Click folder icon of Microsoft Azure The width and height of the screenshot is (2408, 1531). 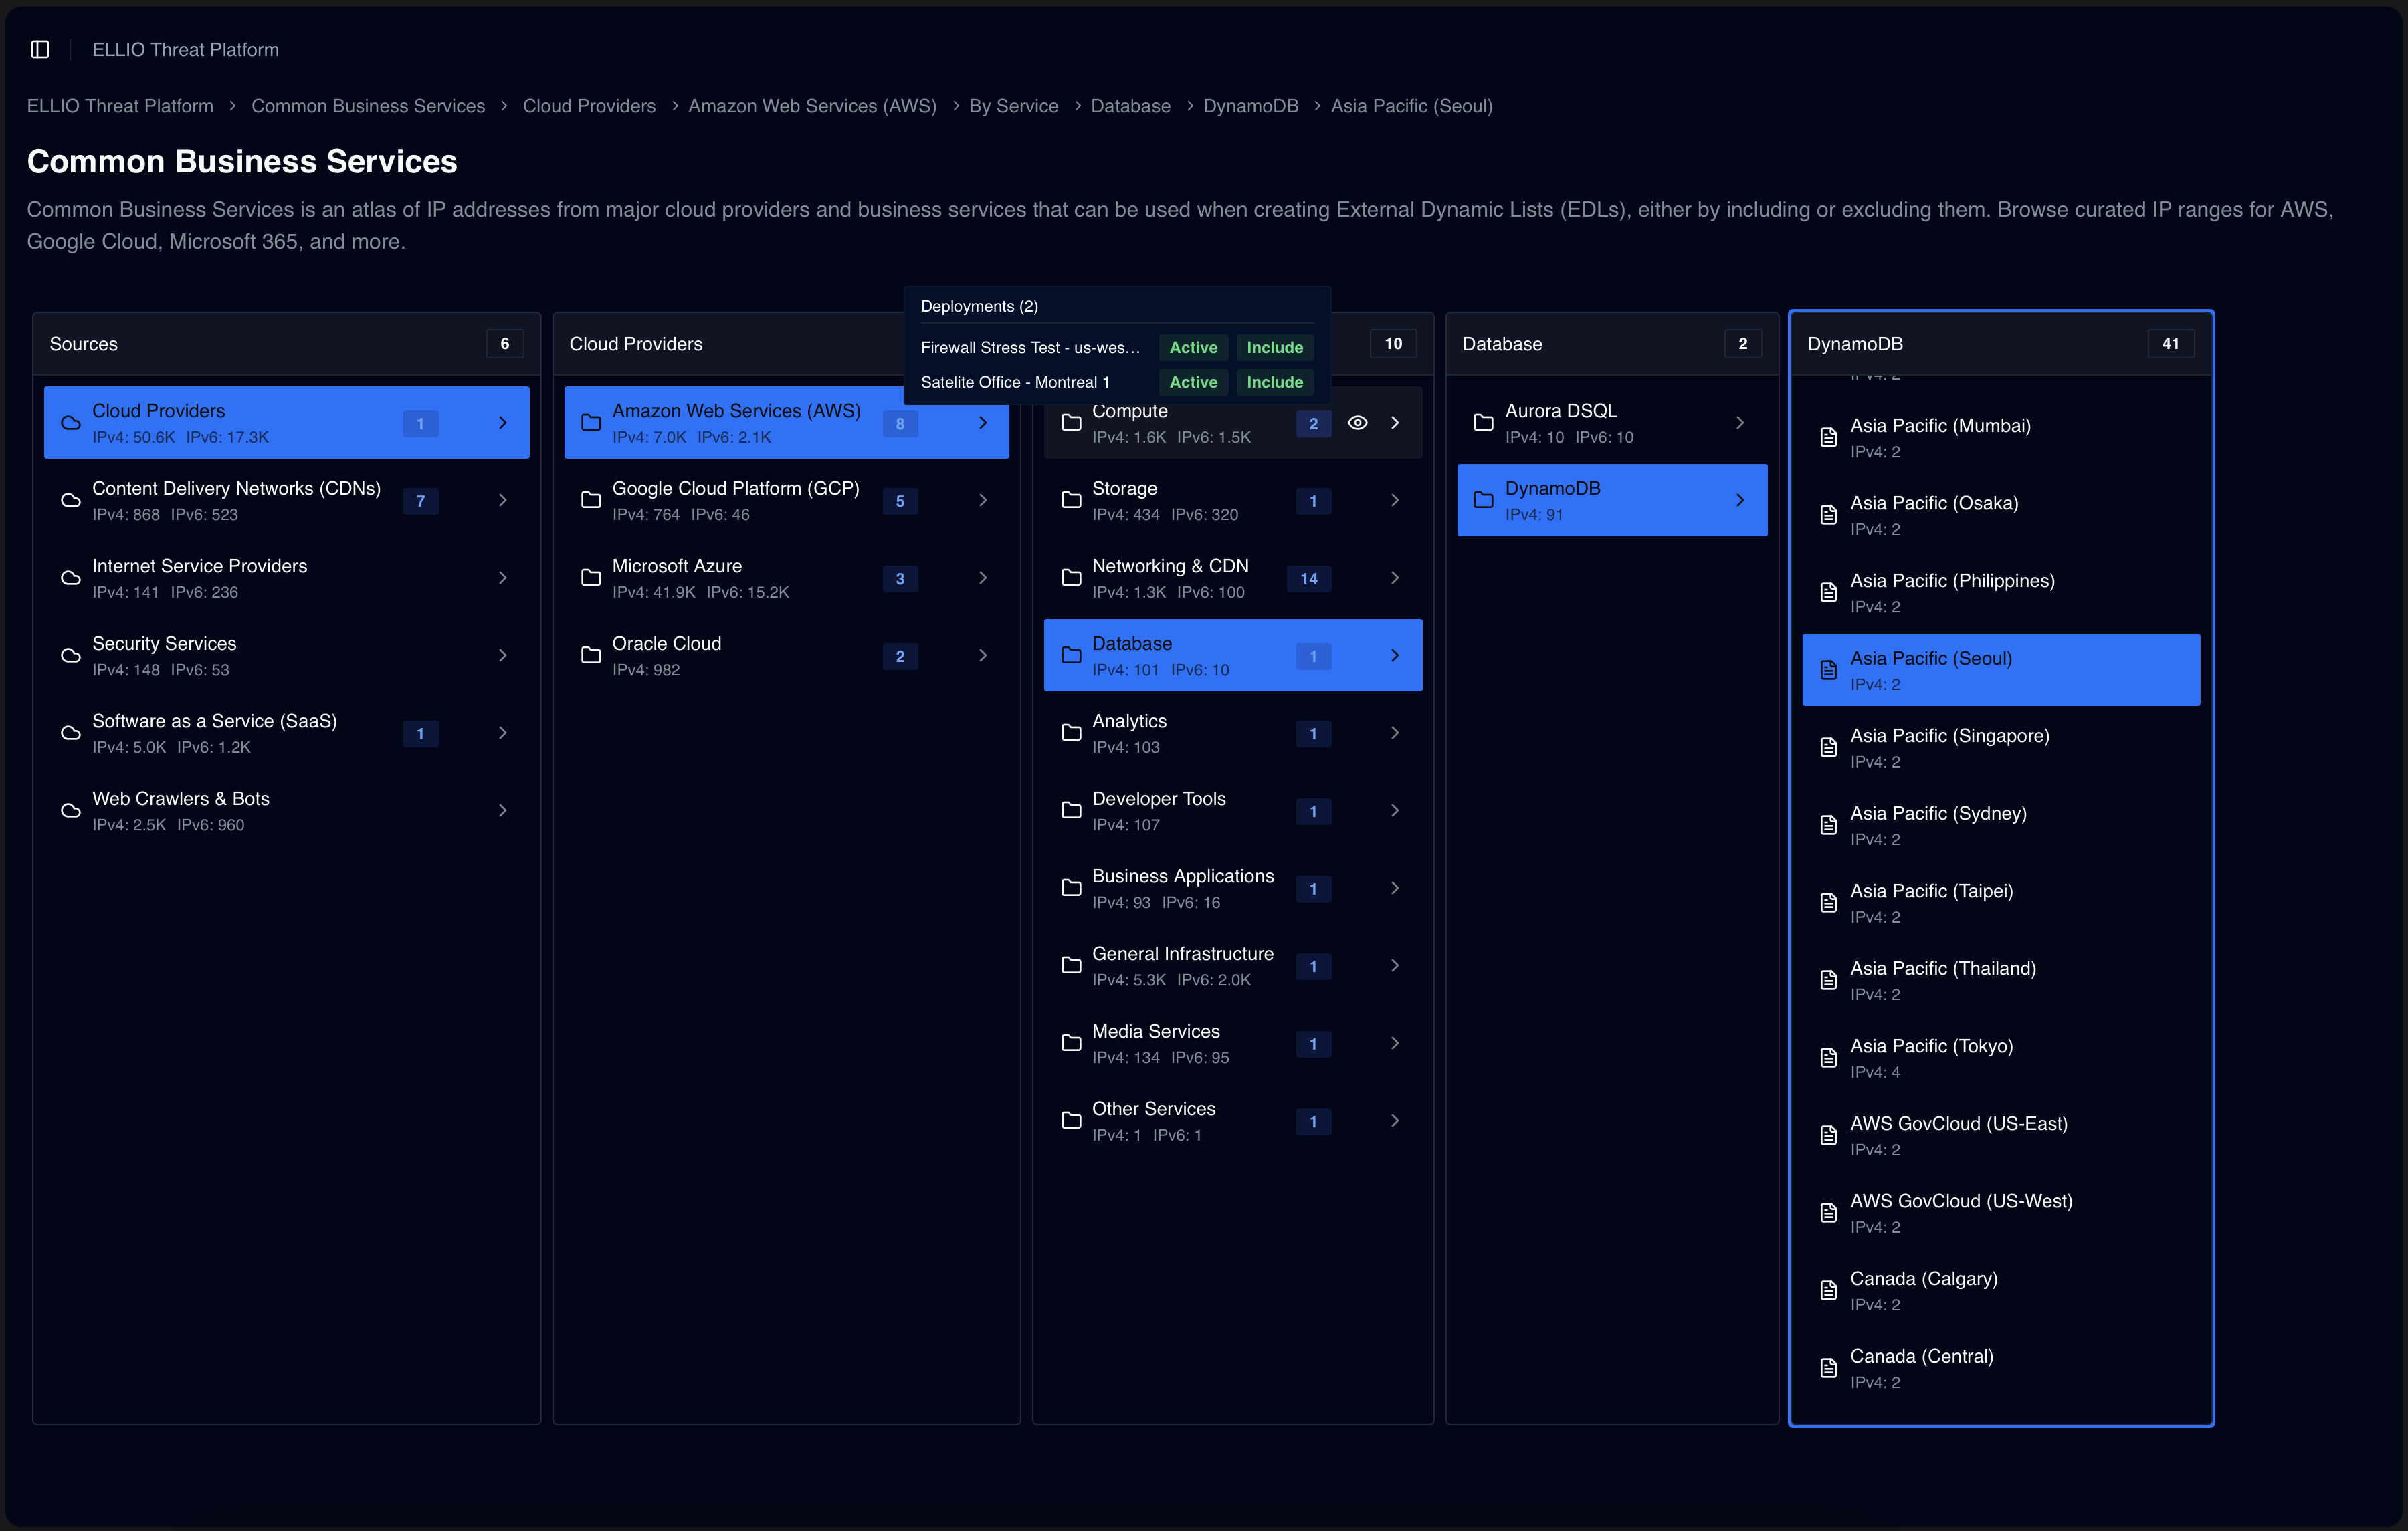coord(591,578)
